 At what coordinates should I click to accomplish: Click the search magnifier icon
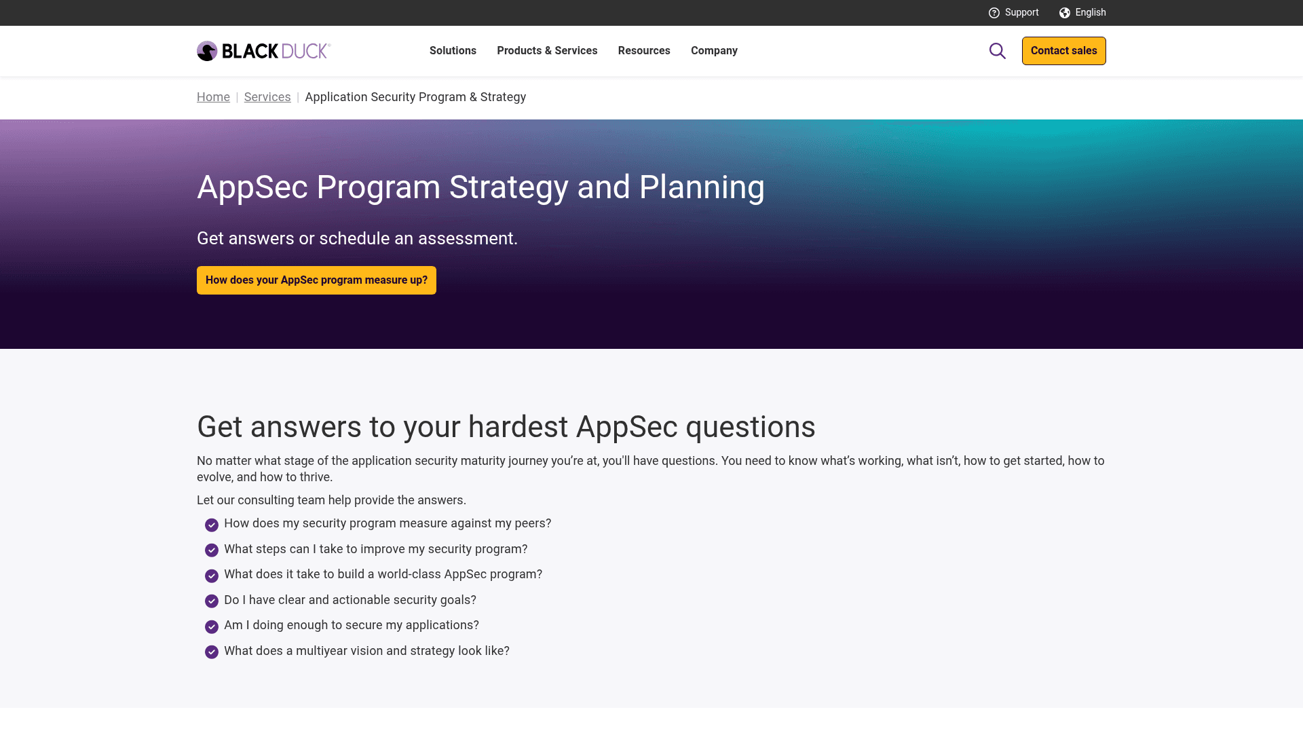tap(997, 50)
